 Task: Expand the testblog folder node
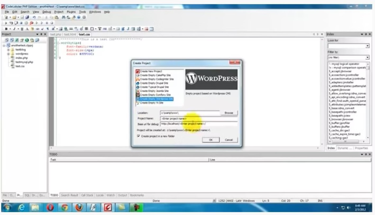pyautogui.click(x=8, y=50)
